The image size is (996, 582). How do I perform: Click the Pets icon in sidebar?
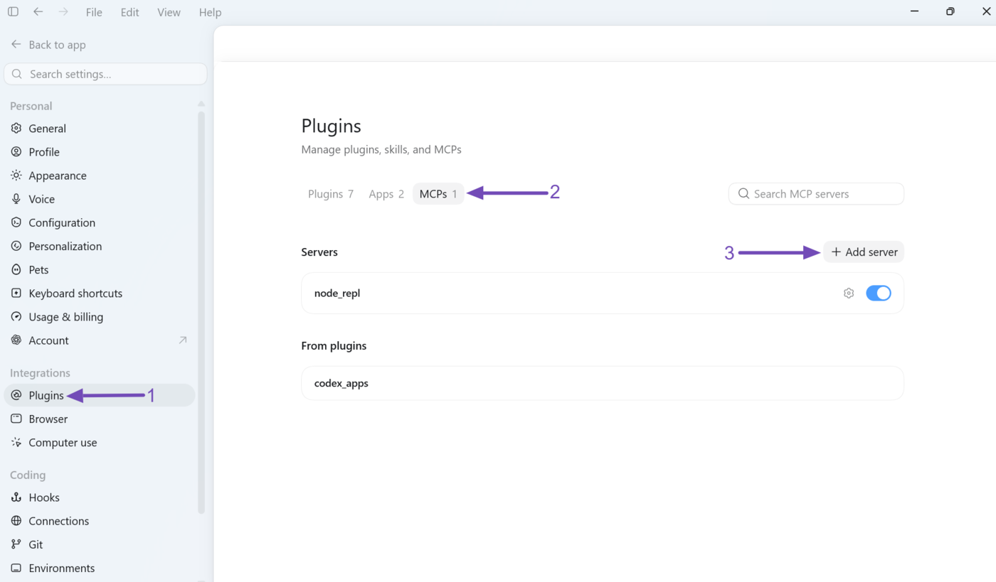pyautogui.click(x=16, y=269)
